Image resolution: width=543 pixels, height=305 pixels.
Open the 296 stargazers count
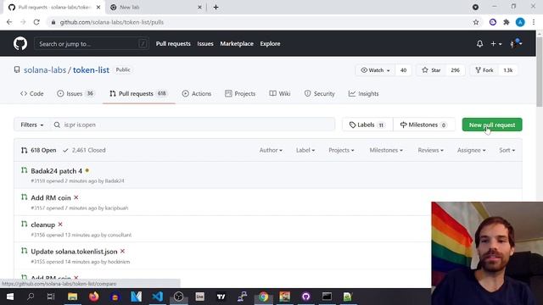click(455, 70)
